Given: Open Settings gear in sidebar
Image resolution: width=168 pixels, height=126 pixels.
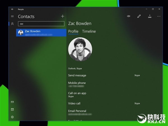Looking at the screenshot, I should click(12, 117).
